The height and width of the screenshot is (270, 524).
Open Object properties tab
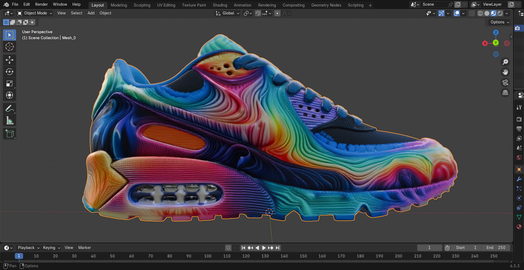tap(519, 169)
